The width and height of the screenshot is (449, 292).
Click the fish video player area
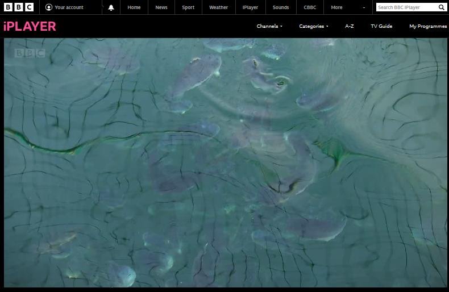click(226, 162)
